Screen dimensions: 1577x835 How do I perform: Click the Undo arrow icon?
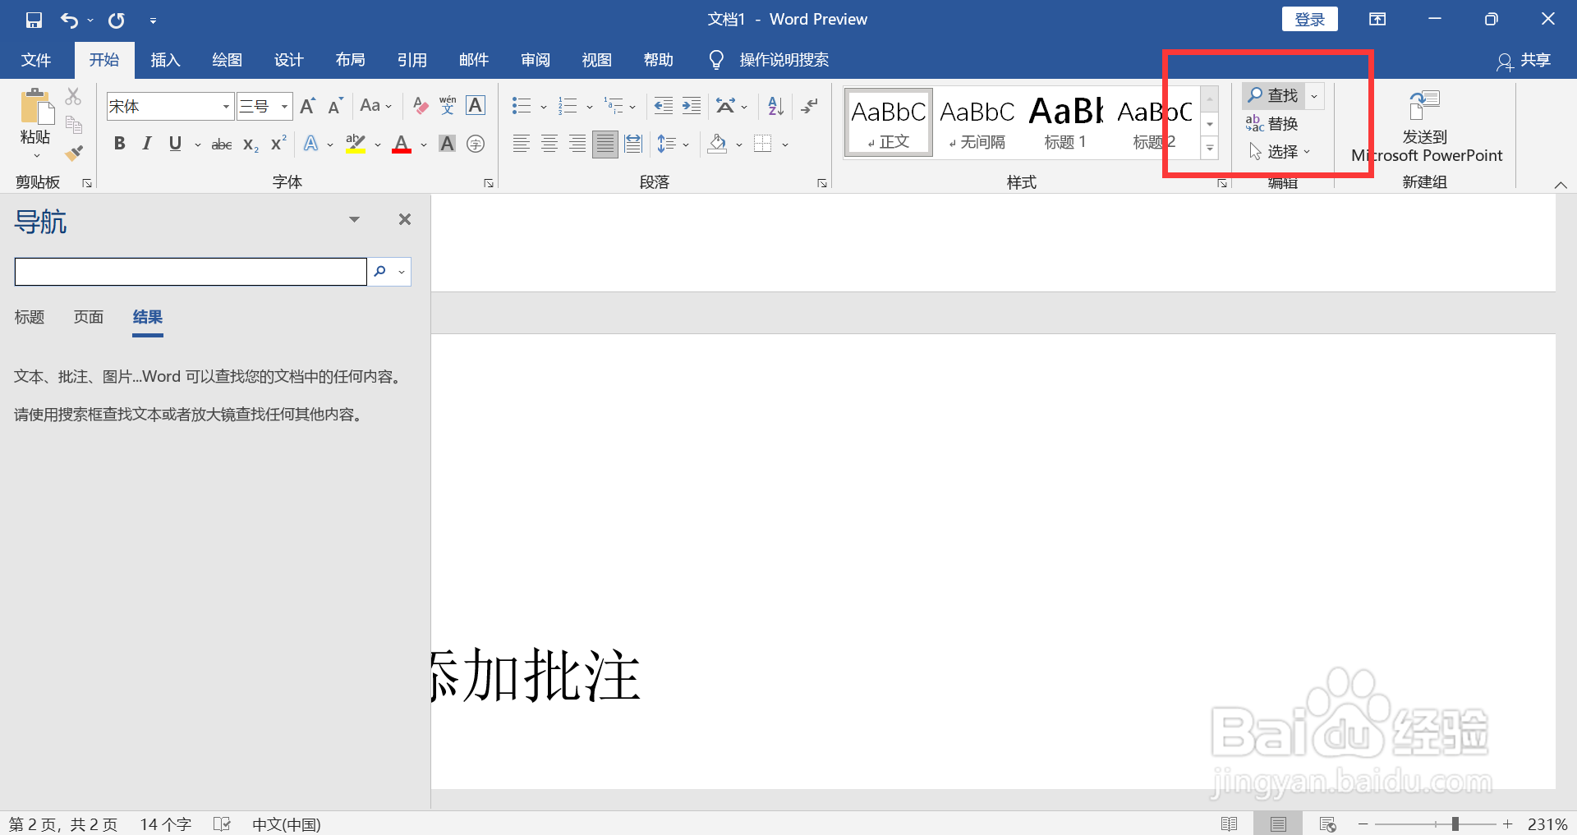[69, 20]
